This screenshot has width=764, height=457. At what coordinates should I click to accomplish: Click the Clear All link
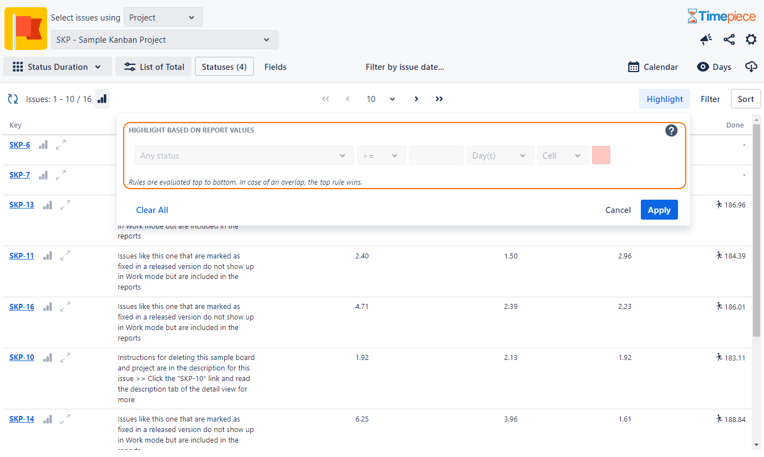[152, 210]
